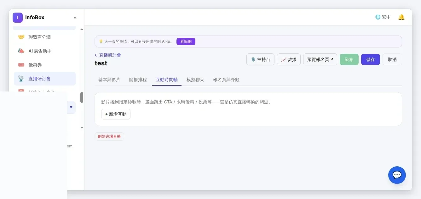Open the chat support bubble

click(397, 175)
